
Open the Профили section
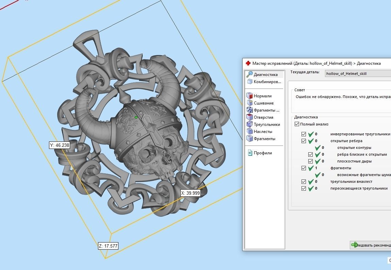point(263,153)
